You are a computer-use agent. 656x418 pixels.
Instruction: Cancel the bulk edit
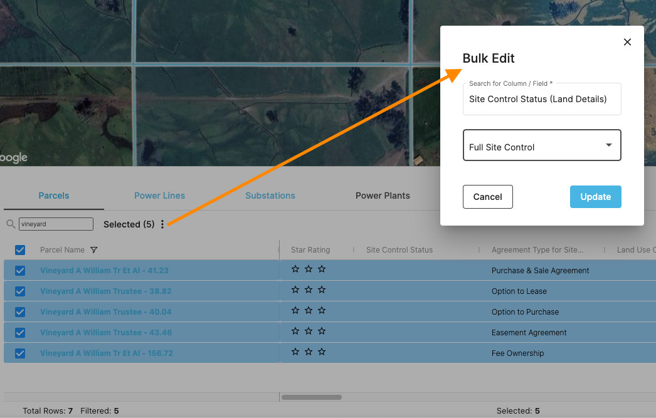click(487, 196)
